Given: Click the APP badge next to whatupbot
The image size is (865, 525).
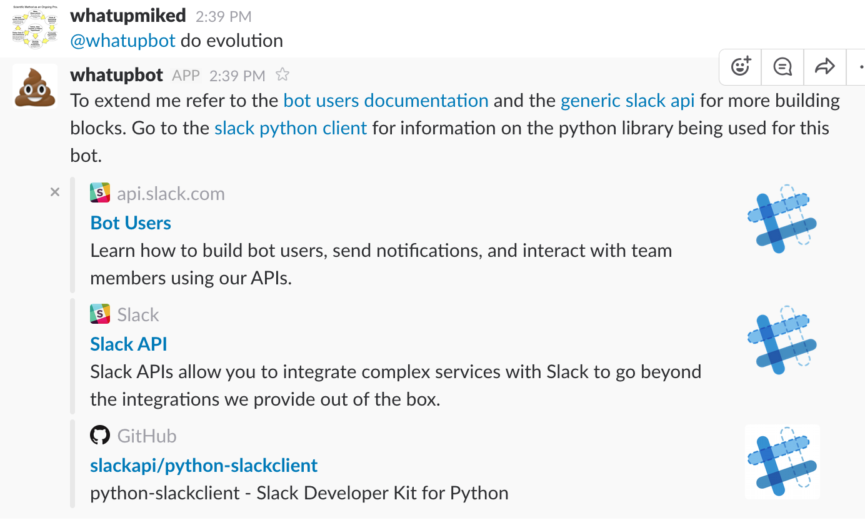Looking at the screenshot, I should (186, 76).
